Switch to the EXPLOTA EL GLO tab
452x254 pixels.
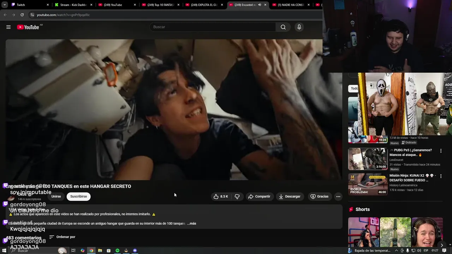tap(205, 5)
